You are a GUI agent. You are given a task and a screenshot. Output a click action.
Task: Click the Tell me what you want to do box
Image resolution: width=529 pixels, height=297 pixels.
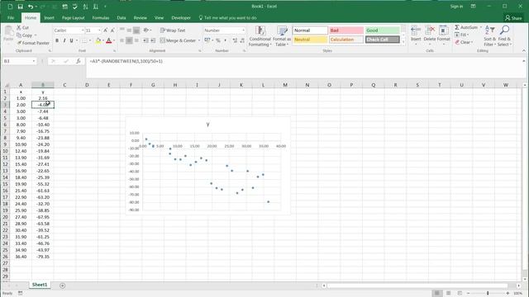point(228,18)
